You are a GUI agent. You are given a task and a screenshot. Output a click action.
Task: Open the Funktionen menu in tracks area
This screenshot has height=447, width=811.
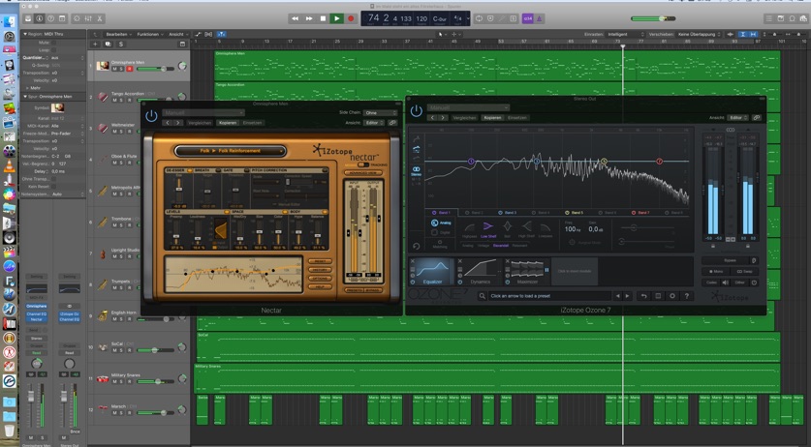[x=149, y=34]
